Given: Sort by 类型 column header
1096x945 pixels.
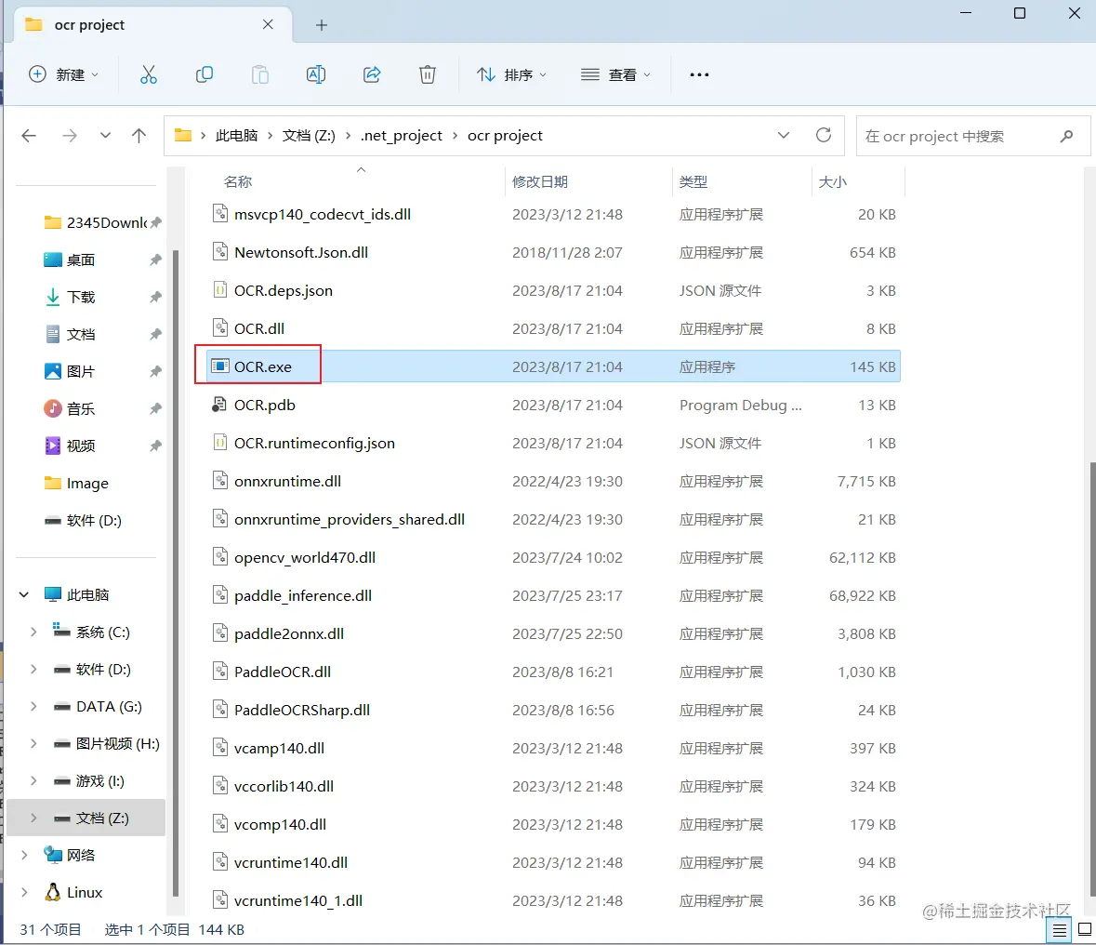Looking at the screenshot, I should pyautogui.click(x=693, y=182).
